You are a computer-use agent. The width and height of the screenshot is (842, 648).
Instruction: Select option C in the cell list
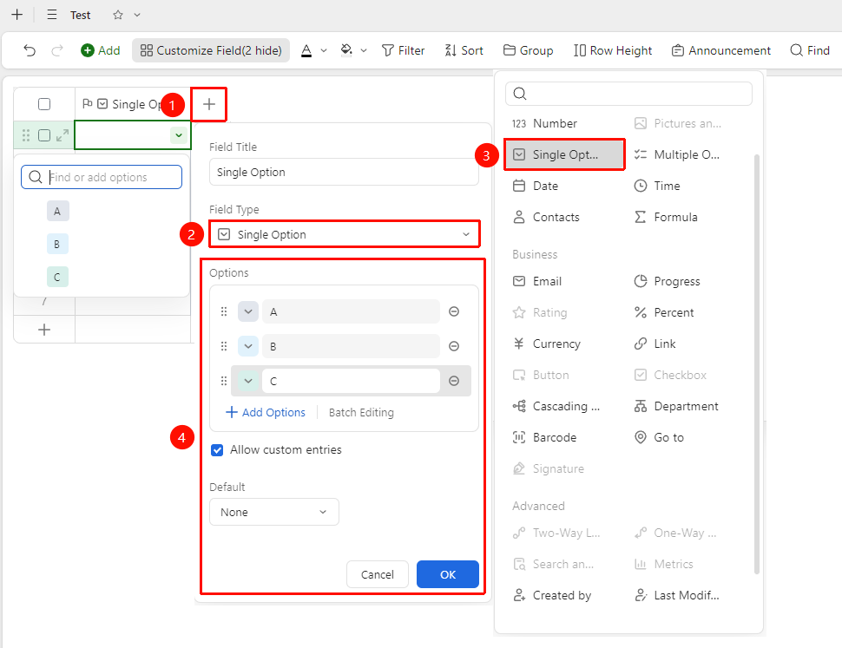(x=57, y=278)
